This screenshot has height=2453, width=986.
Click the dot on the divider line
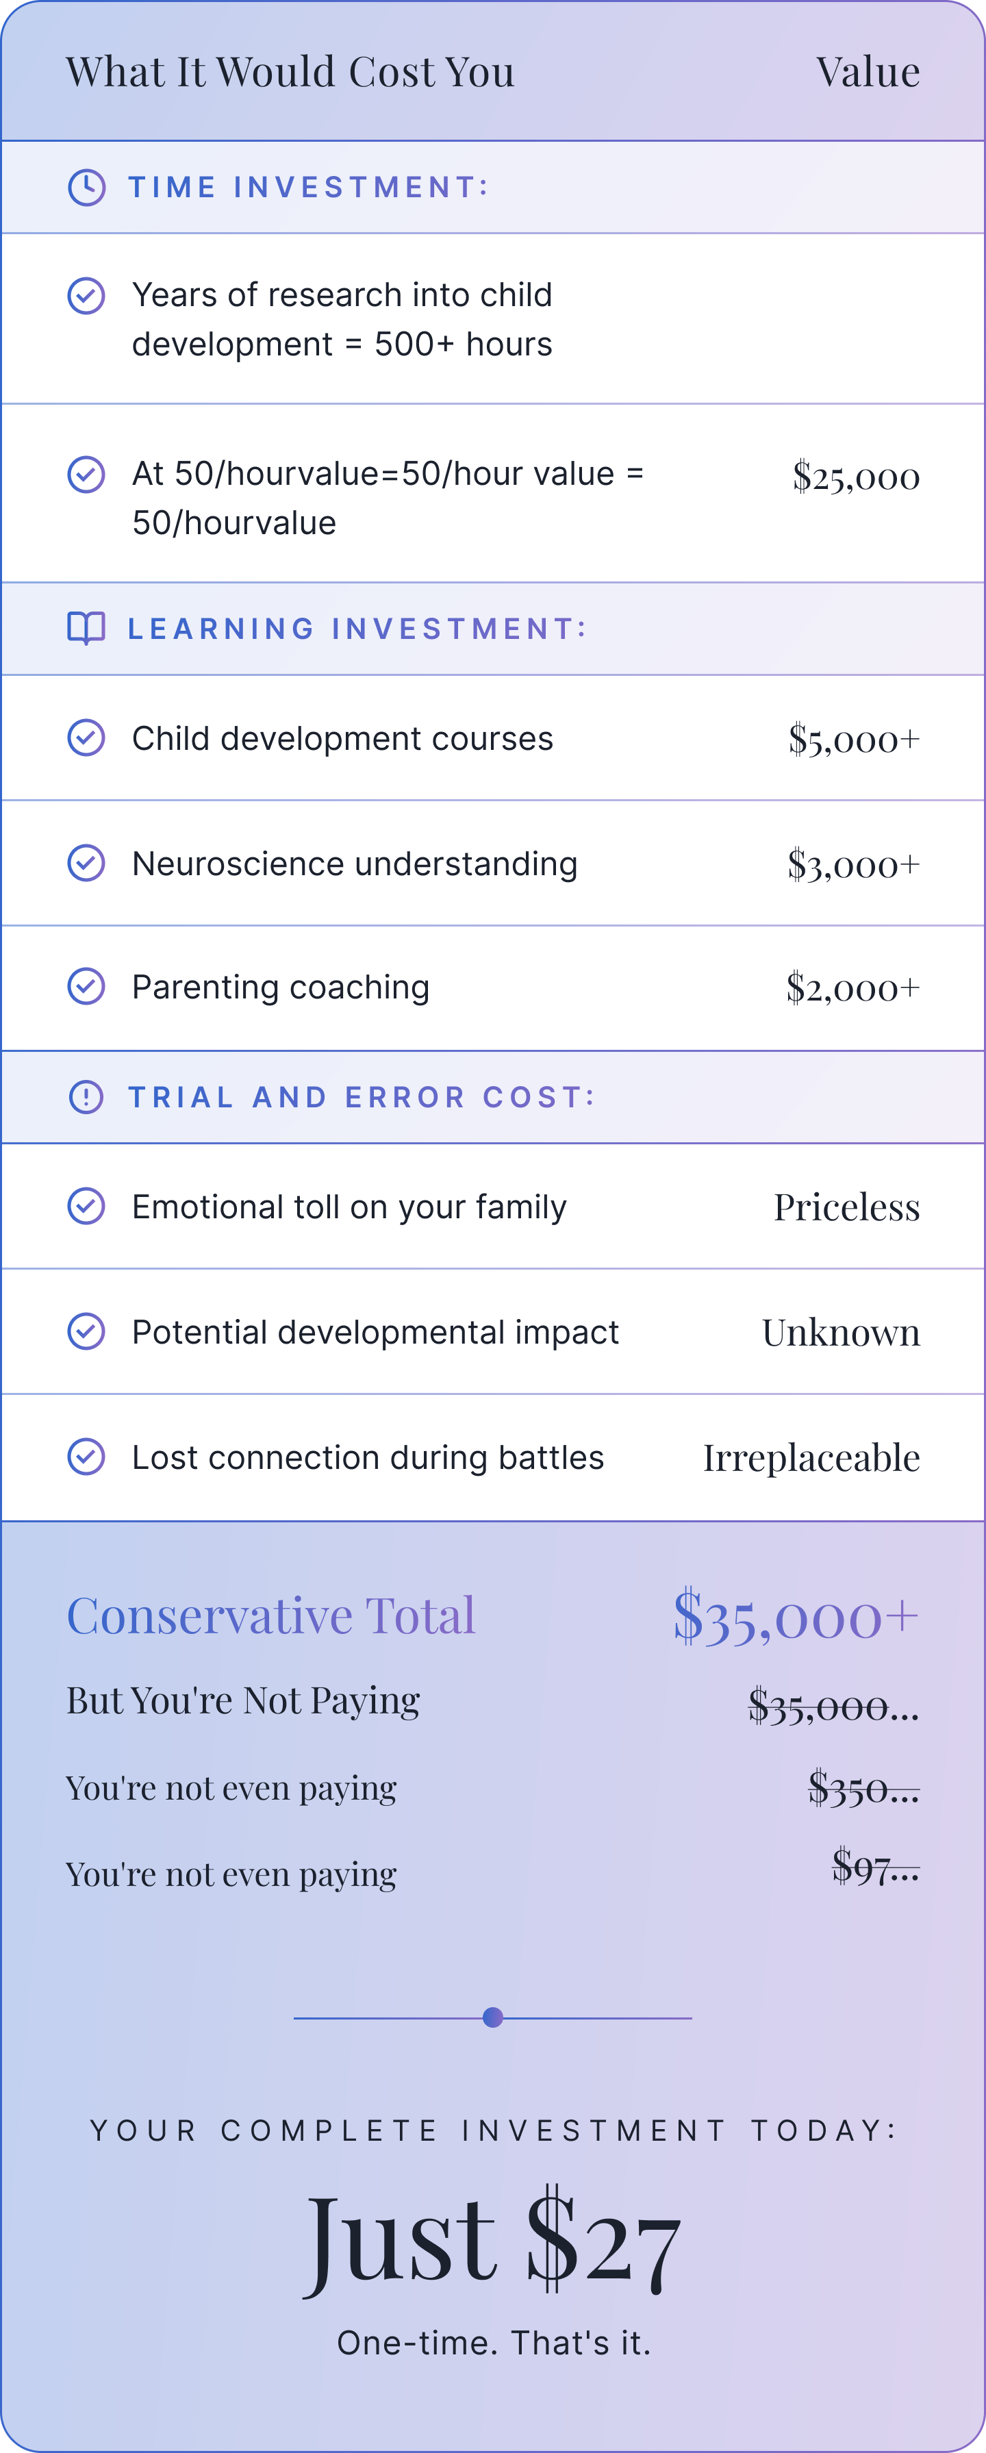tap(493, 2017)
